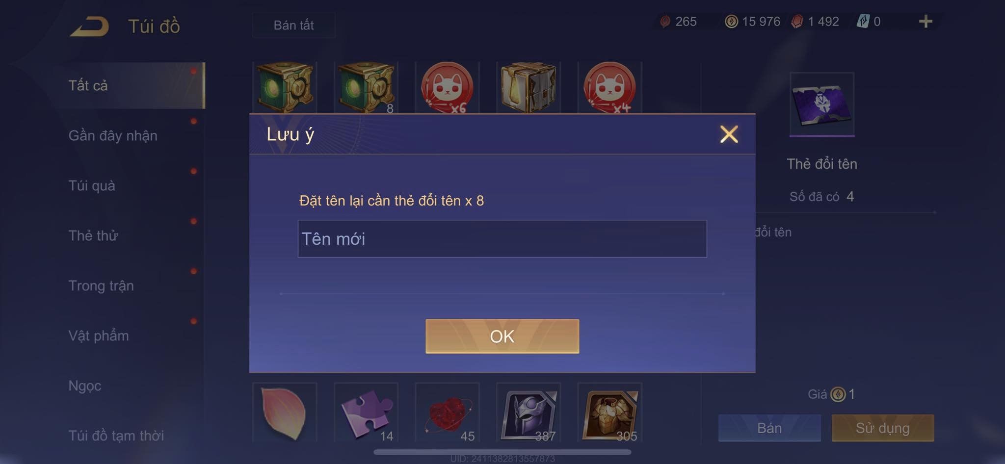Click the blue Bán button
Viewport: 1005px width, 464px height.
point(769,428)
